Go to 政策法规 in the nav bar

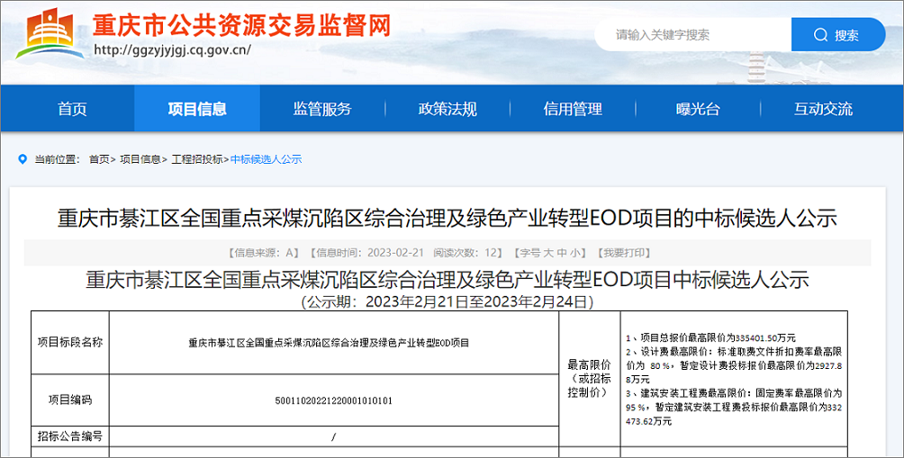(x=447, y=109)
